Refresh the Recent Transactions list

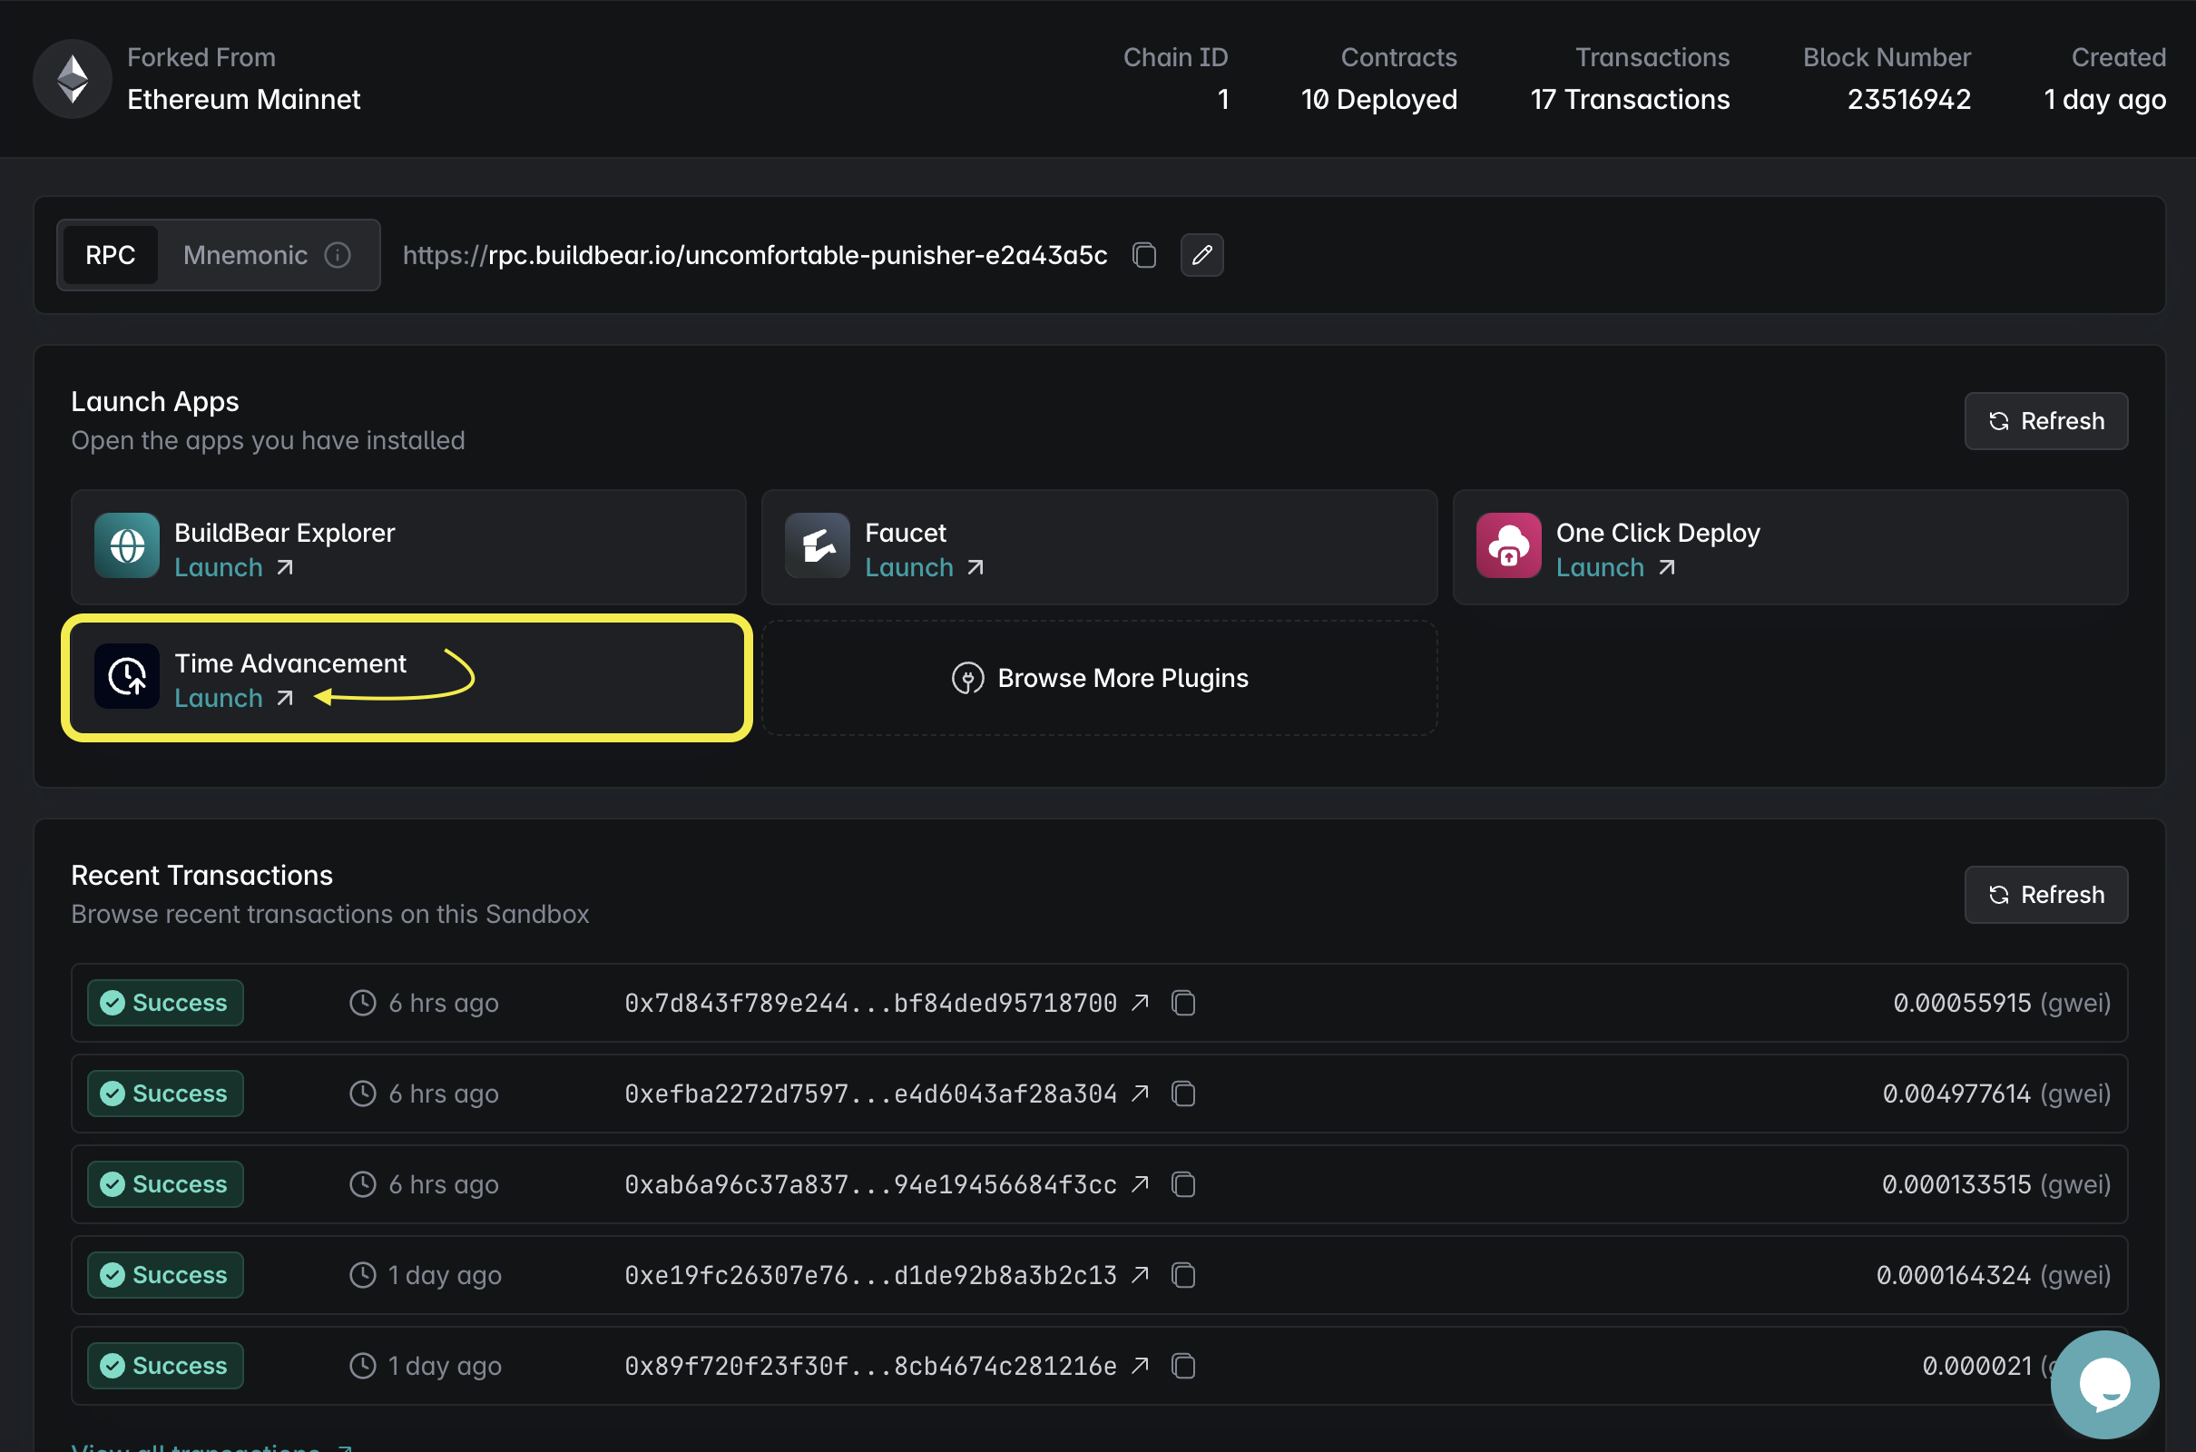point(2046,895)
